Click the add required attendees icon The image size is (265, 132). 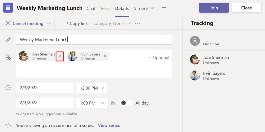(8, 57)
